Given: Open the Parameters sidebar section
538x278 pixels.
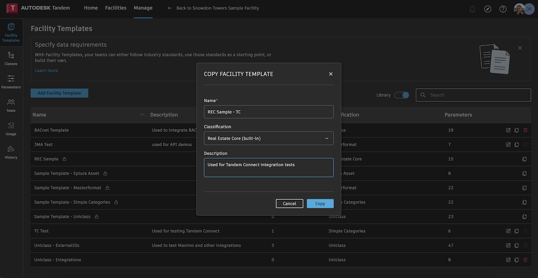Looking at the screenshot, I should point(11,82).
